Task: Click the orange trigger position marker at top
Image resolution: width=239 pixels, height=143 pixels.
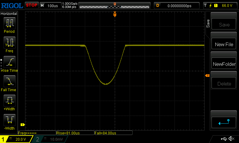Action: point(115,14)
